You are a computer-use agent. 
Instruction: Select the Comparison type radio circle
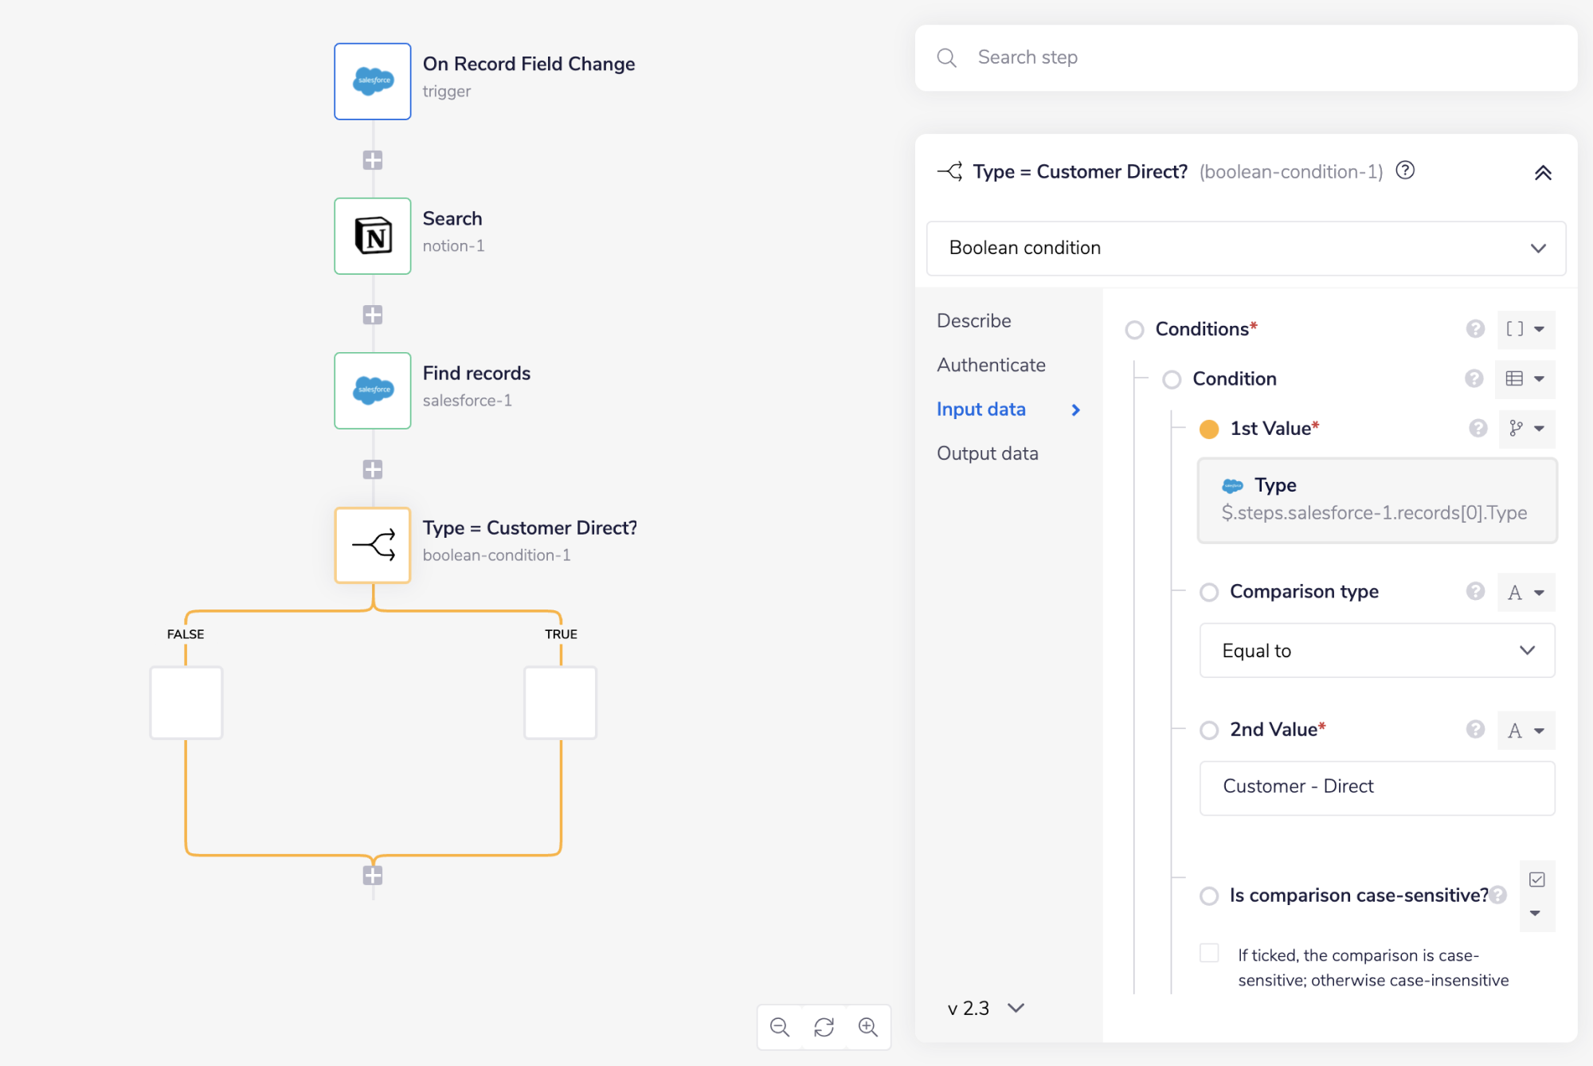(x=1208, y=592)
